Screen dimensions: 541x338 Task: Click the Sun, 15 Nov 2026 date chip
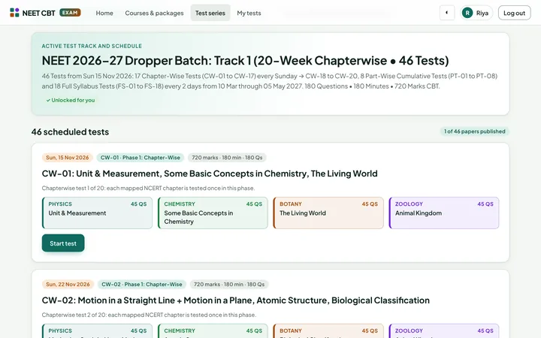tap(68, 158)
